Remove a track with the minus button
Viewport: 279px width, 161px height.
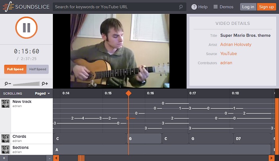click(x=50, y=158)
